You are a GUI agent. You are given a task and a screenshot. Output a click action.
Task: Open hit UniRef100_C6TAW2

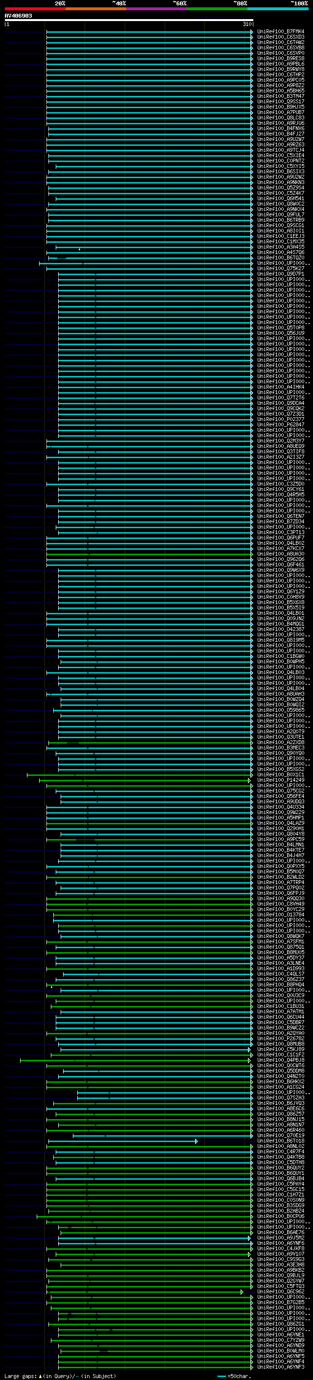point(280,42)
